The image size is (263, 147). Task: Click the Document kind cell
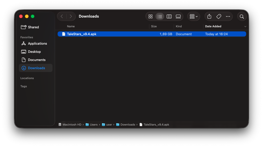(184, 34)
